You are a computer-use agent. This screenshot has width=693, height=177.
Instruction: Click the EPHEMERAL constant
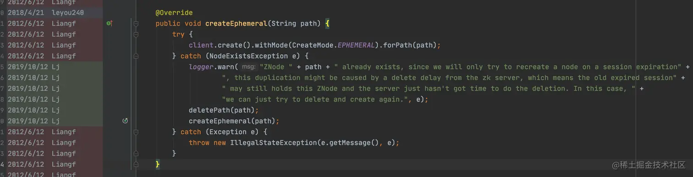[356, 45]
